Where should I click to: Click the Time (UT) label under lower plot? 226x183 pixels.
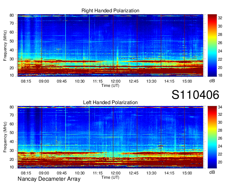click(x=110, y=177)
